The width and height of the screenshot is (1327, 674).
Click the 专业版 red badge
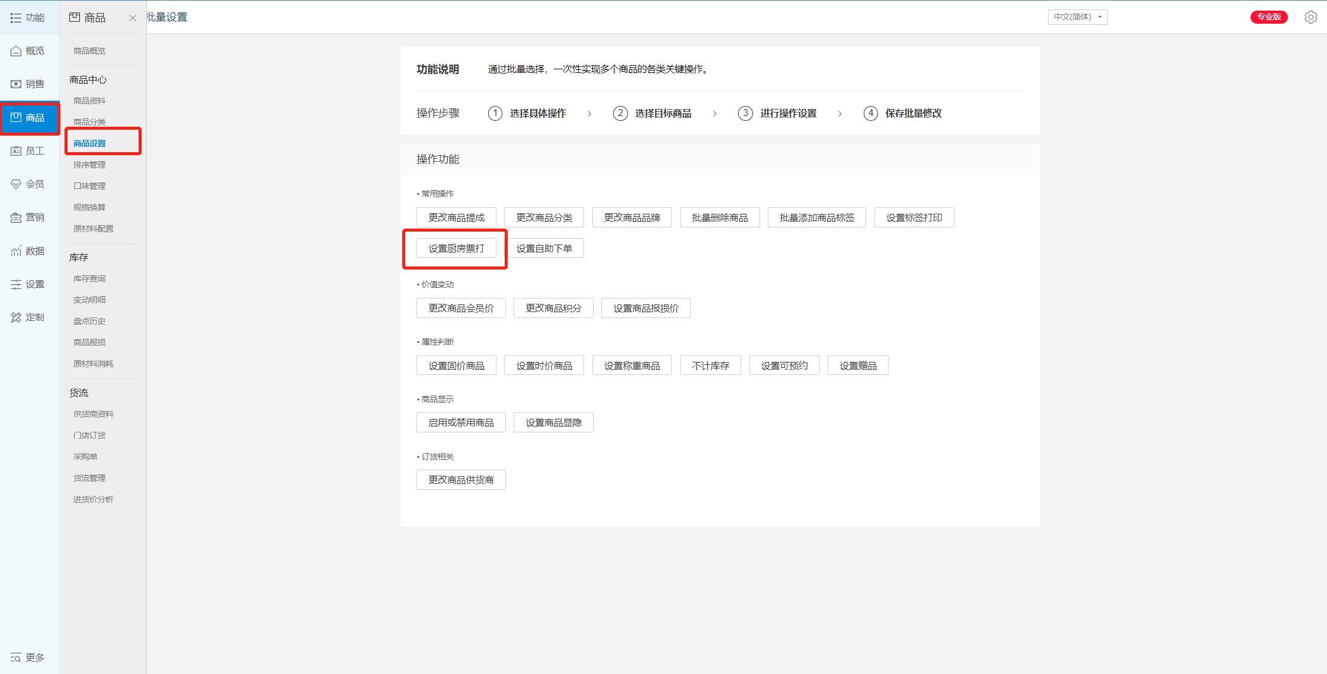(1268, 17)
